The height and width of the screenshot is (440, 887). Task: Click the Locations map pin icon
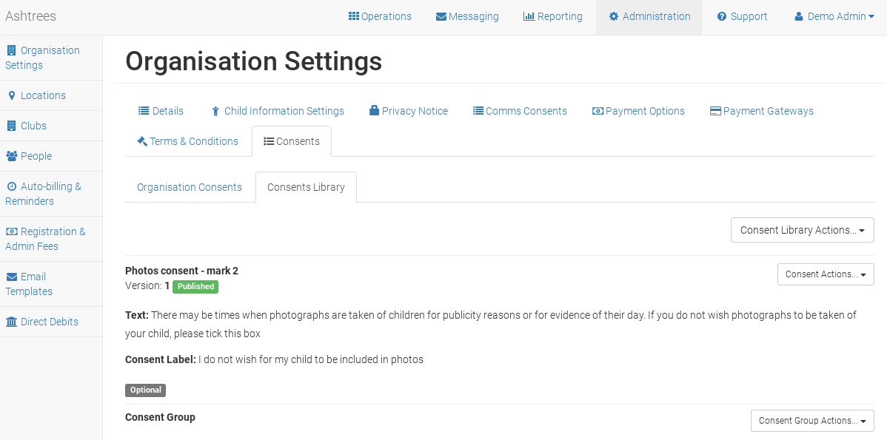(x=12, y=95)
